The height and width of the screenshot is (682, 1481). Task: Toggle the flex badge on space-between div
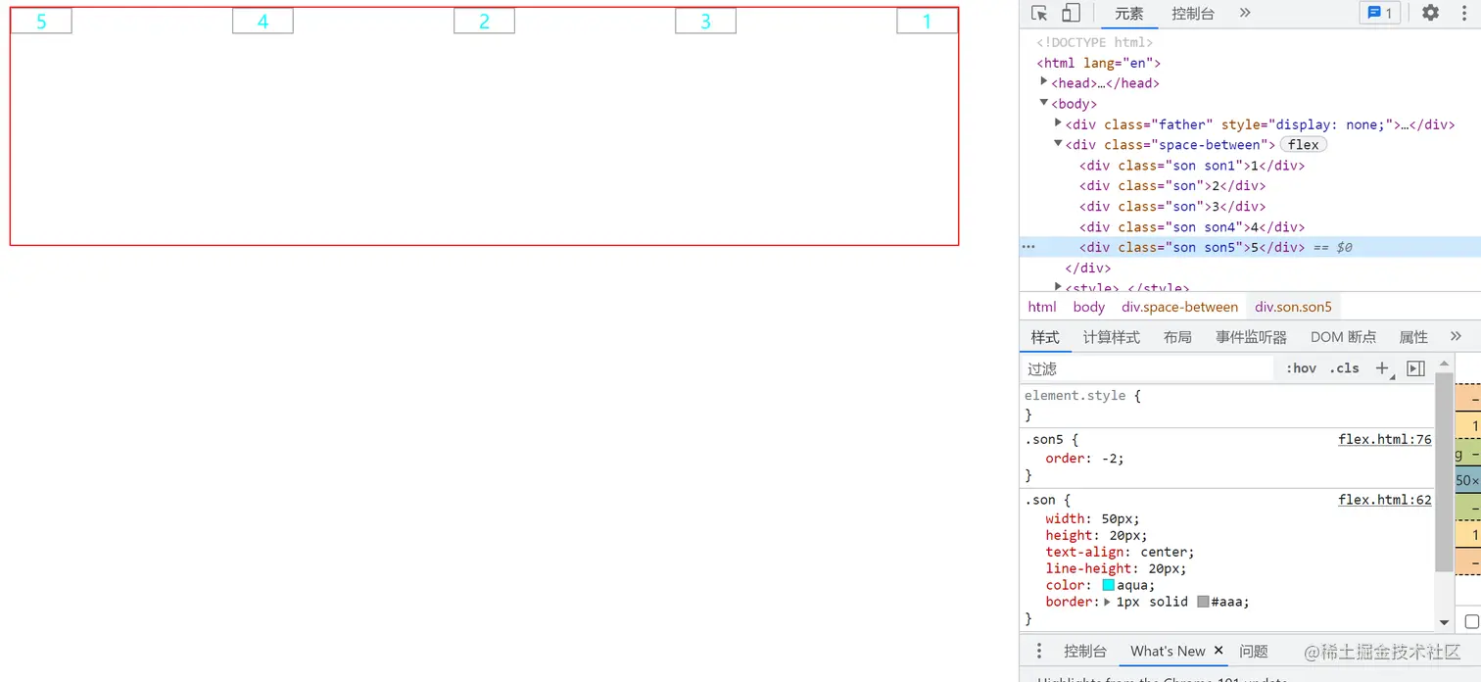(1303, 145)
